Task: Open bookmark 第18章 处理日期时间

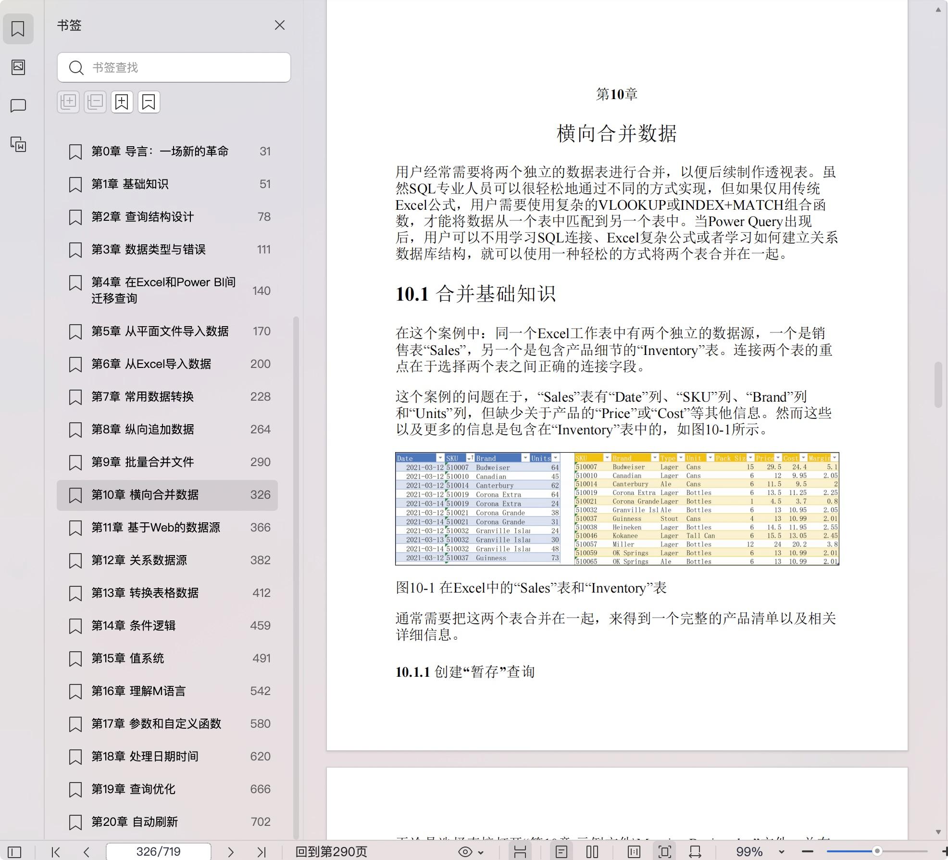Action: (167, 757)
